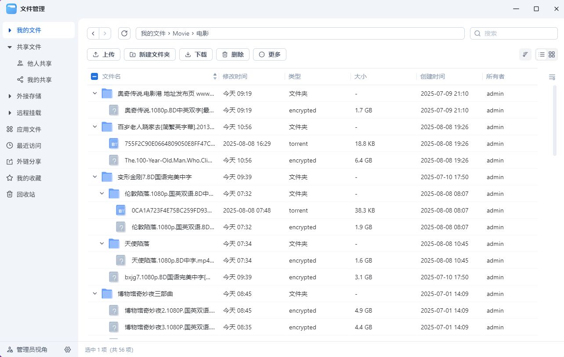The height and width of the screenshot is (357, 564).
Task: Click file icon of The.100-Year-Old.Man file
Action: click(114, 160)
